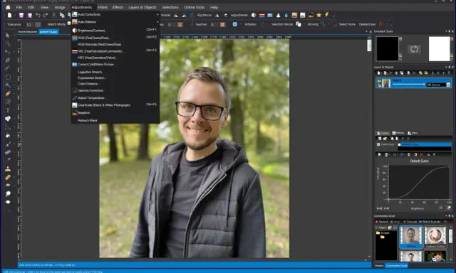The height and width of the screenshot is (273, 456).
Task: Open the Fore/Back Styles panel options arrow
Action: tap(446, 31)
